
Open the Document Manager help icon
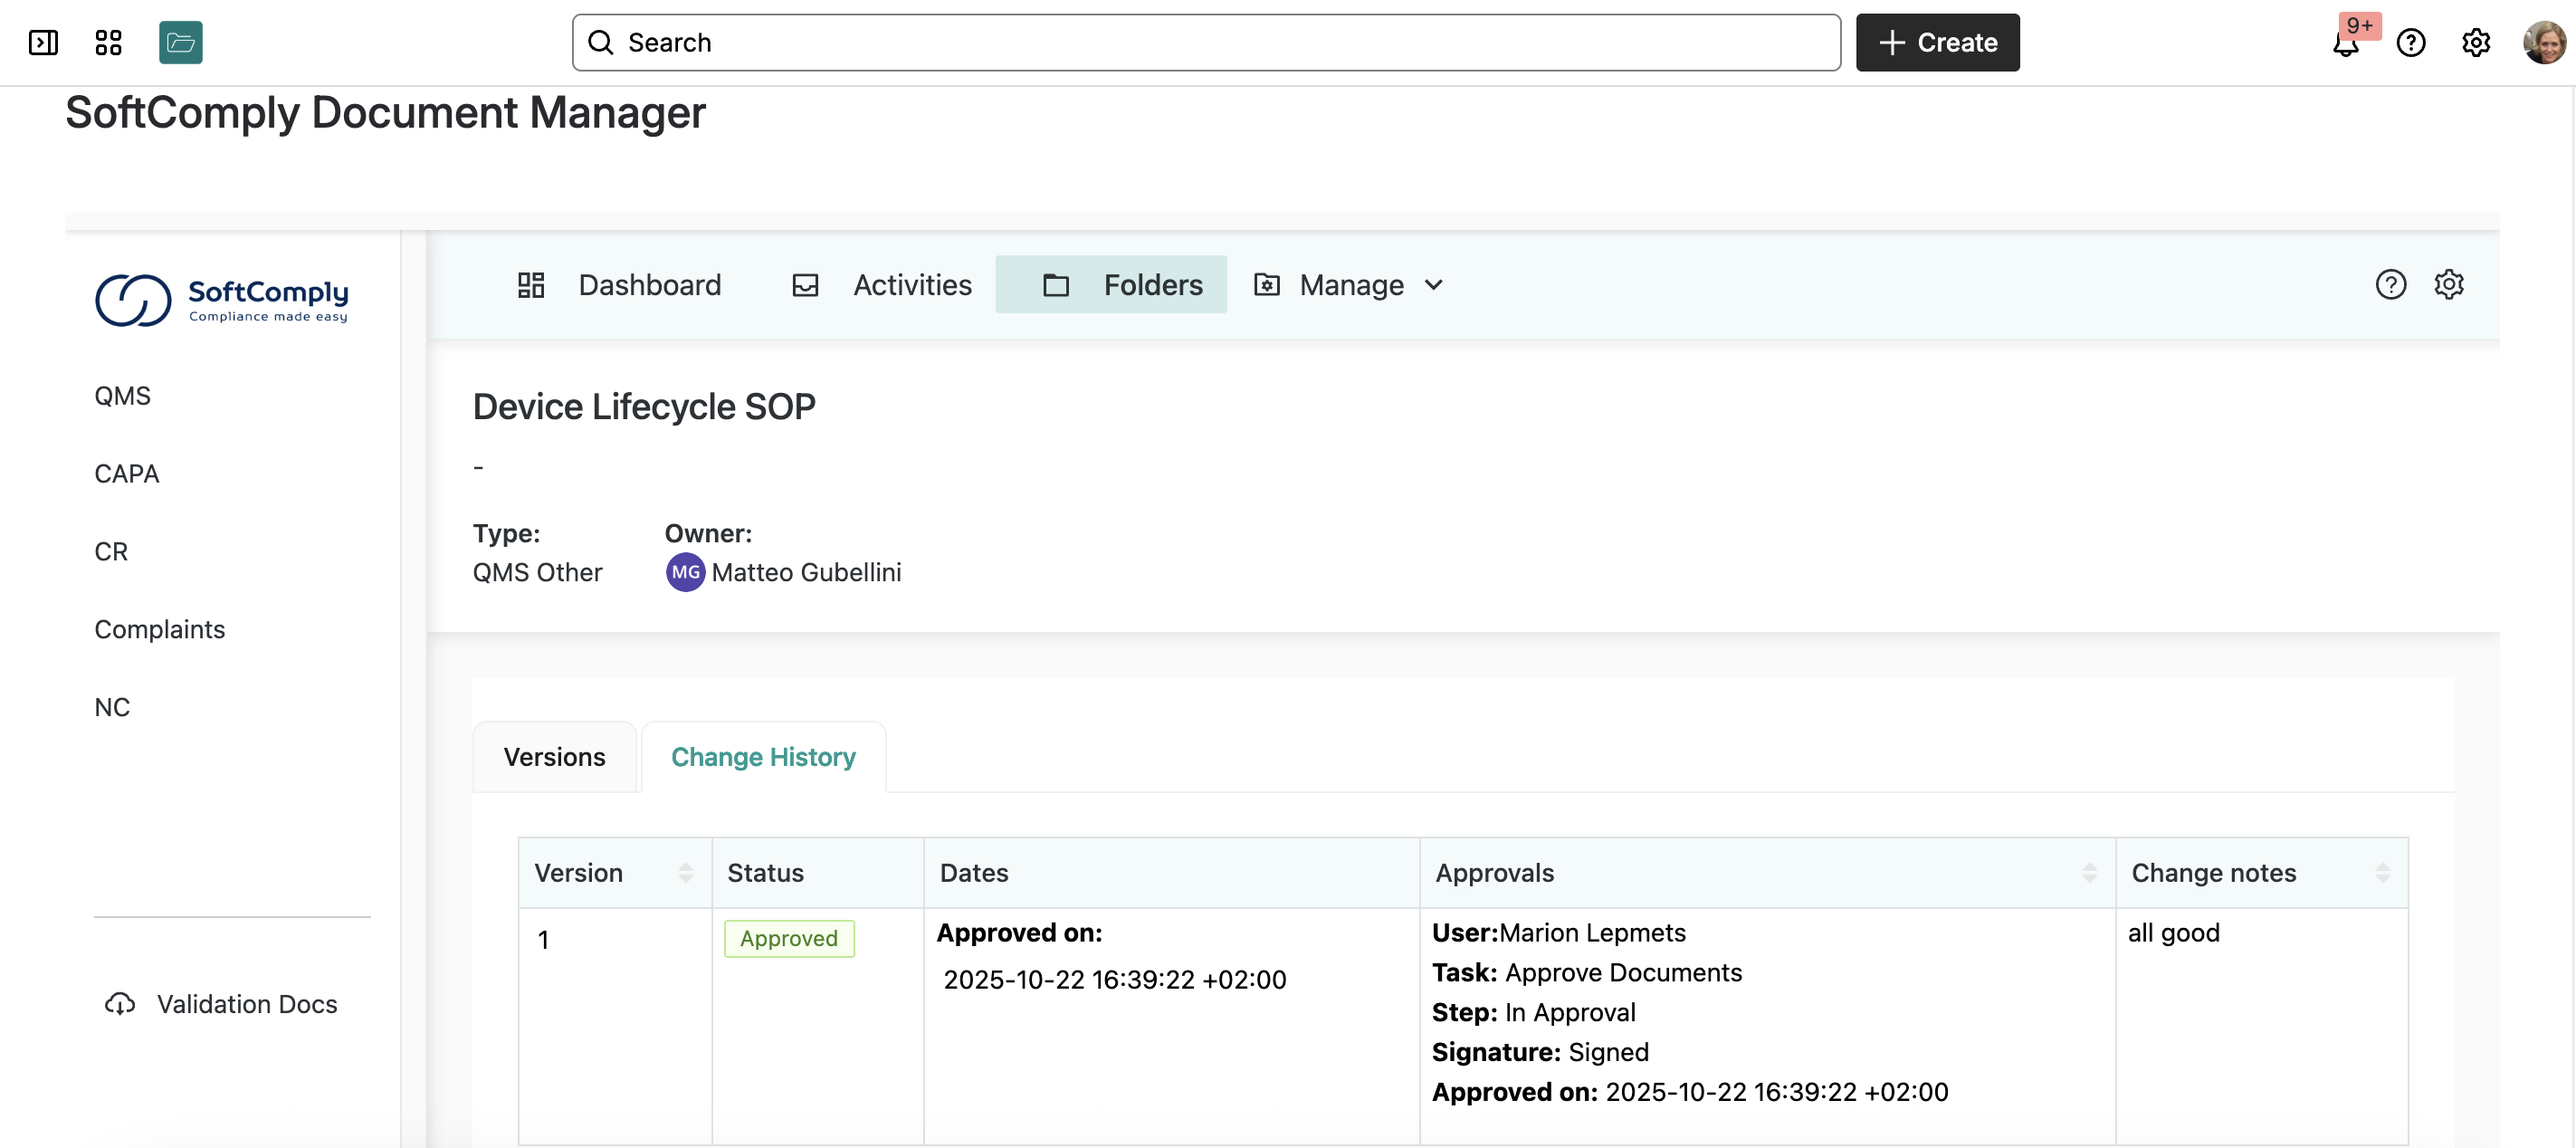(x=2390, y=285)
